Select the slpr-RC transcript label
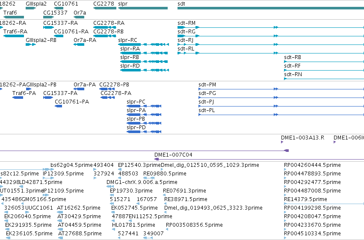 [x=128, y=40]
